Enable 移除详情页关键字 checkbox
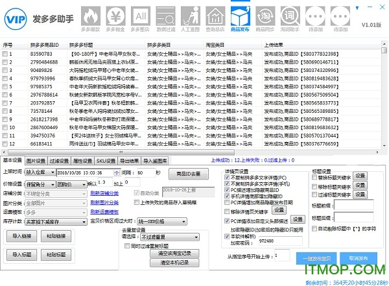Viewport: 389px width, 286px height. [x=226, y=211]
